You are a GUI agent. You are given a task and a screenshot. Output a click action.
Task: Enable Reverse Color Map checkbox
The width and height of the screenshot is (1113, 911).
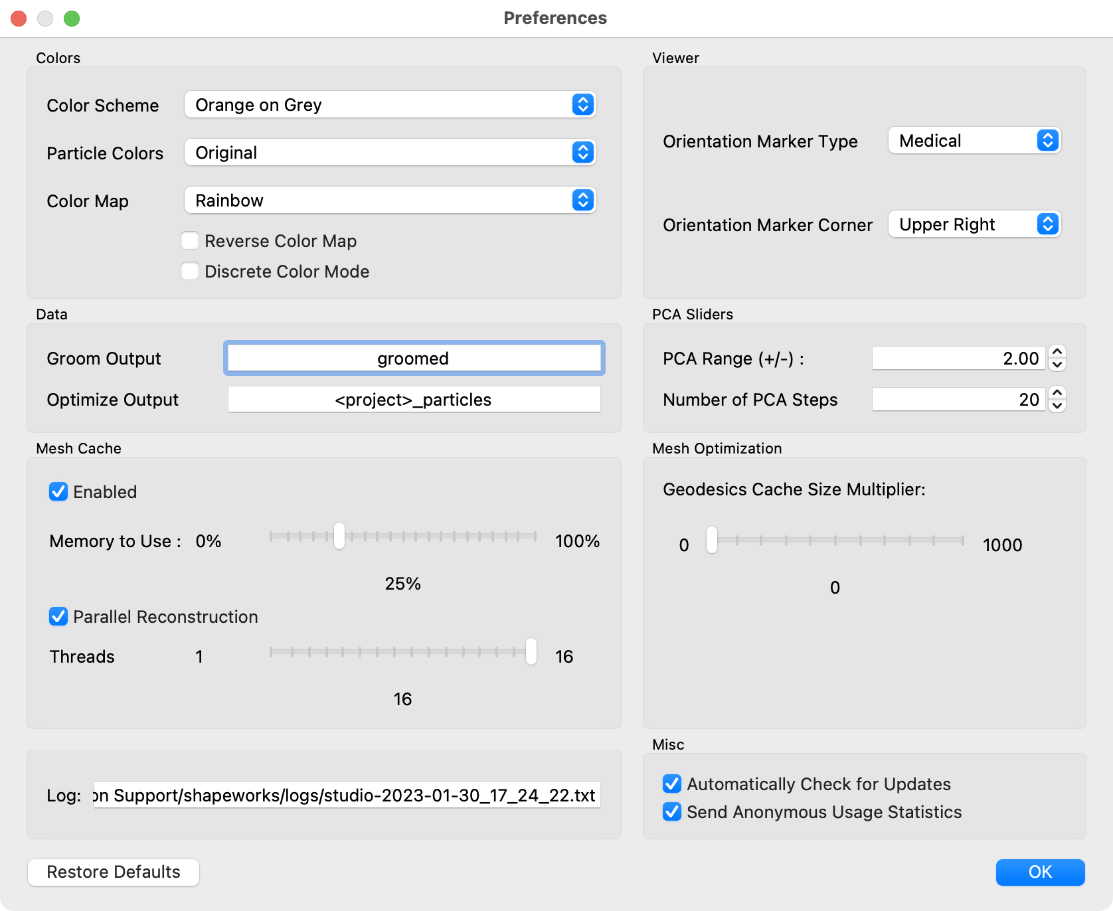[x=190, y=240]
